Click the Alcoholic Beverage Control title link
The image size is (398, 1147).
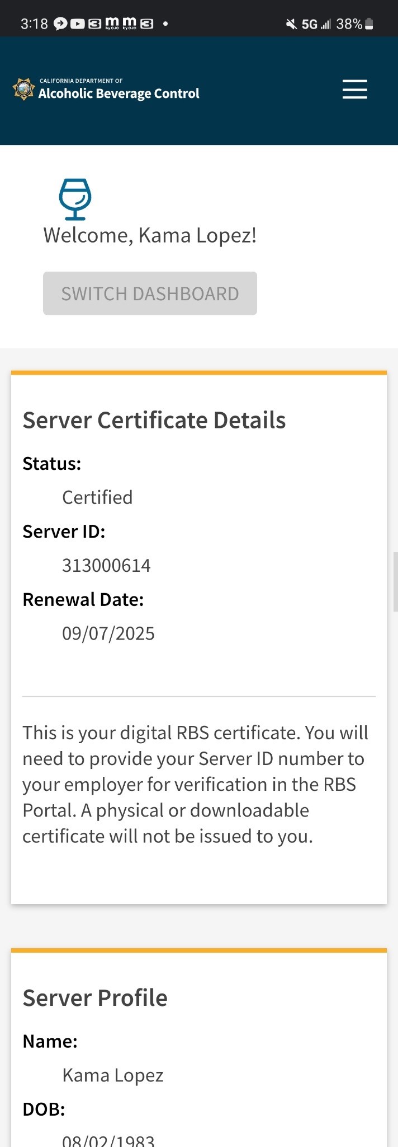(119, 93)
